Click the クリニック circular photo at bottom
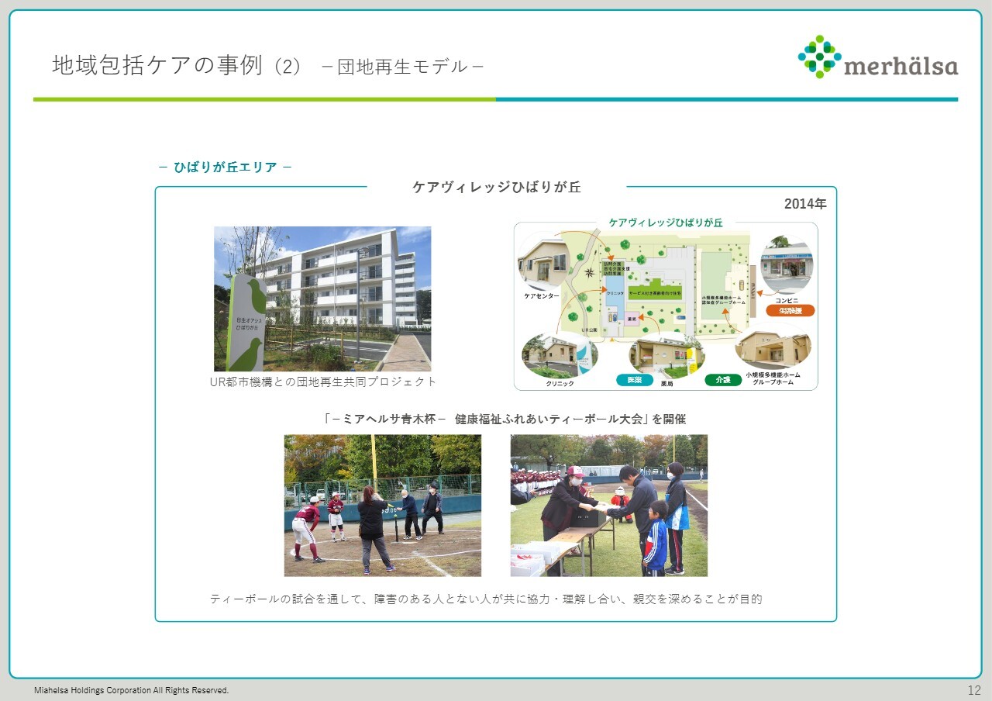Image resolution: width=992 pixels, height=701 pixels. coord(560,354)
